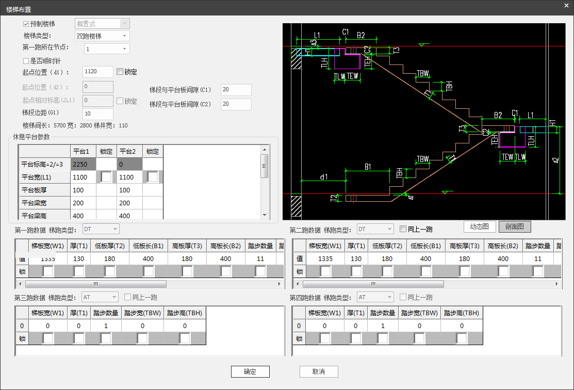Screen dimensions: 574x390
Task: Click the down scroll arrow in platform parameters table
Action: click(x=265, y=215)
